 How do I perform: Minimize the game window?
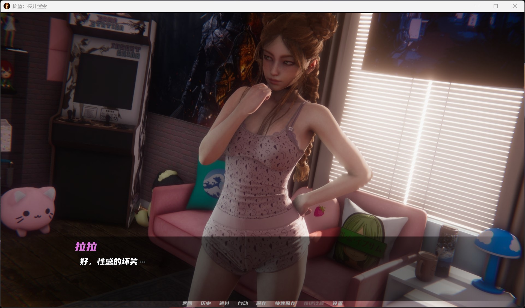coord(477,6)
